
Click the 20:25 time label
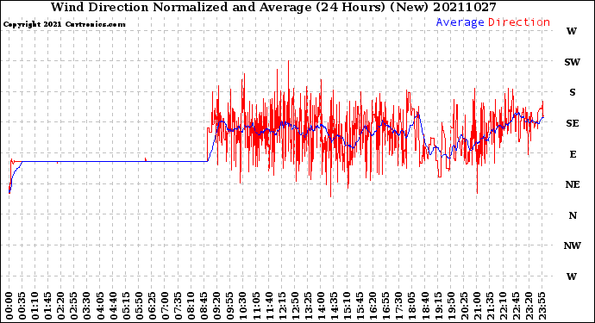click(x=465, y=306)
